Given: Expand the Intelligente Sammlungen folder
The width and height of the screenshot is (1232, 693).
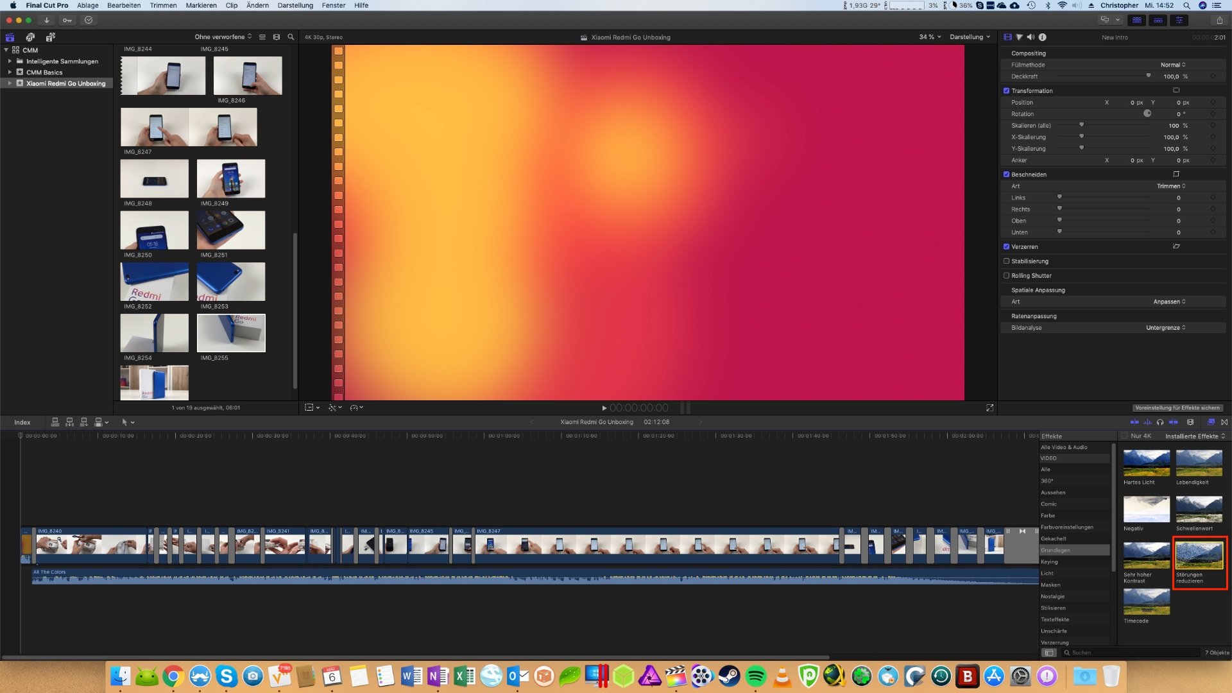Looking at the screenshot, I should click(x=10, y=62).
